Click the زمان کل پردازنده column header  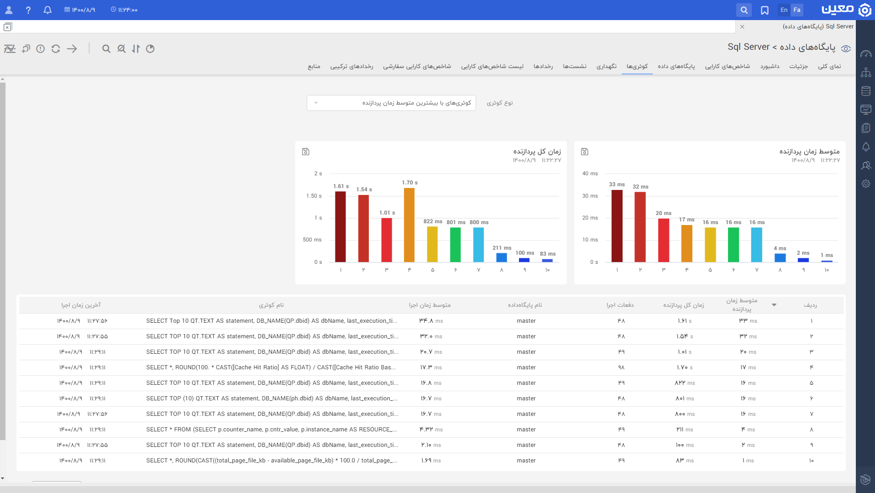(684, 305)
